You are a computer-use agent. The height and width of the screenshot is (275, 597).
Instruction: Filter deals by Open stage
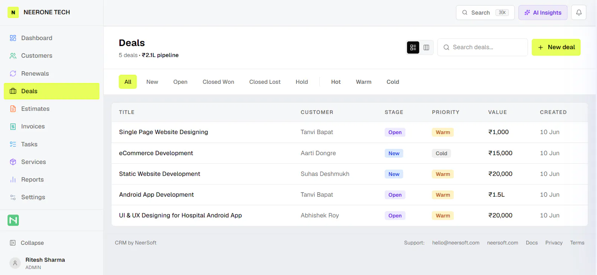[x=180, y=82]
